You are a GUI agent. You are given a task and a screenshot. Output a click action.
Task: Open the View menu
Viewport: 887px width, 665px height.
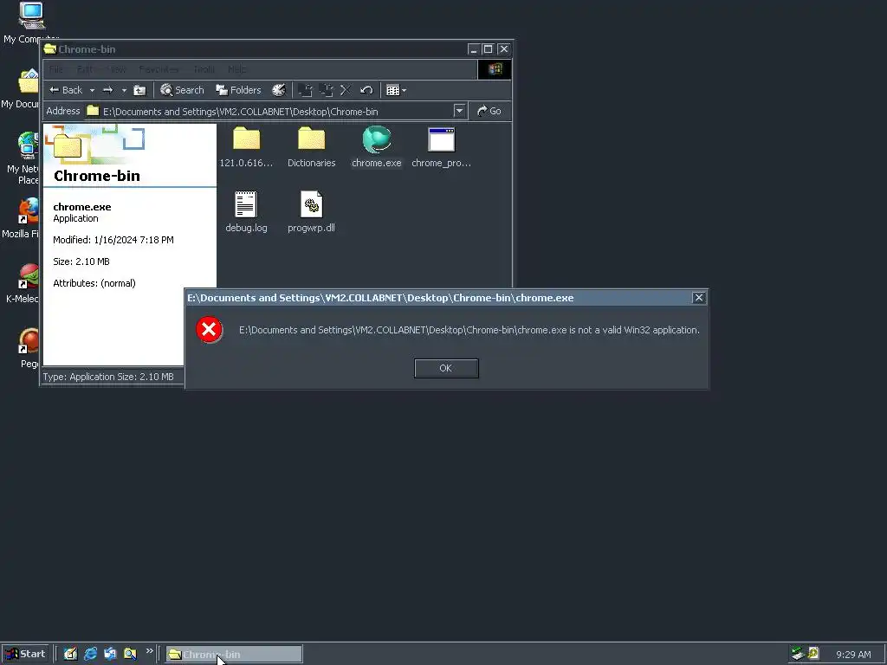118,69
